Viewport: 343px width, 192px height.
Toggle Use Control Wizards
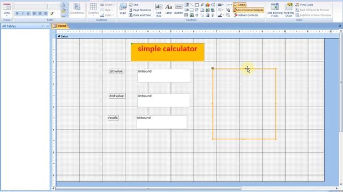click(248, 10)
